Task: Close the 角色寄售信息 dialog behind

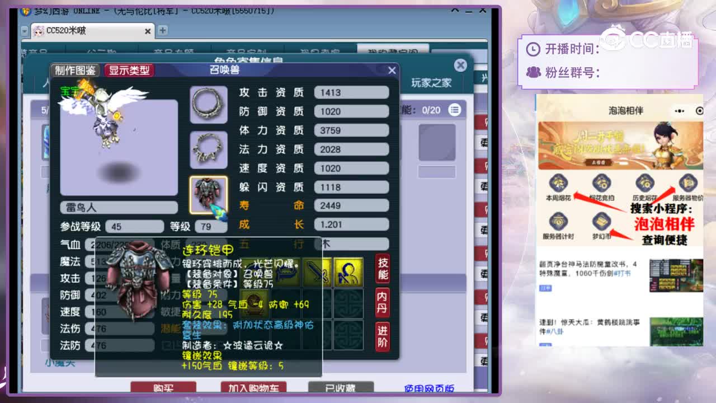Action: tap(460, 65)
